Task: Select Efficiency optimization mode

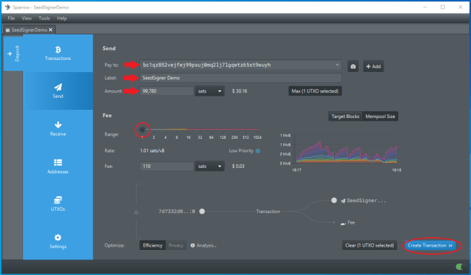Action: click(x=152, y=245)
